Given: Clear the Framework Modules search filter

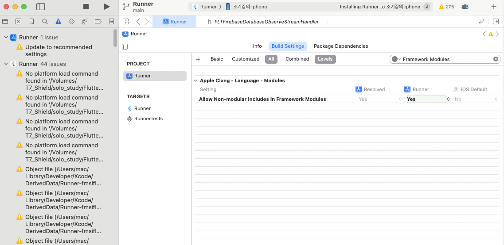Looking at the screenshot, I should pos(496,59).
